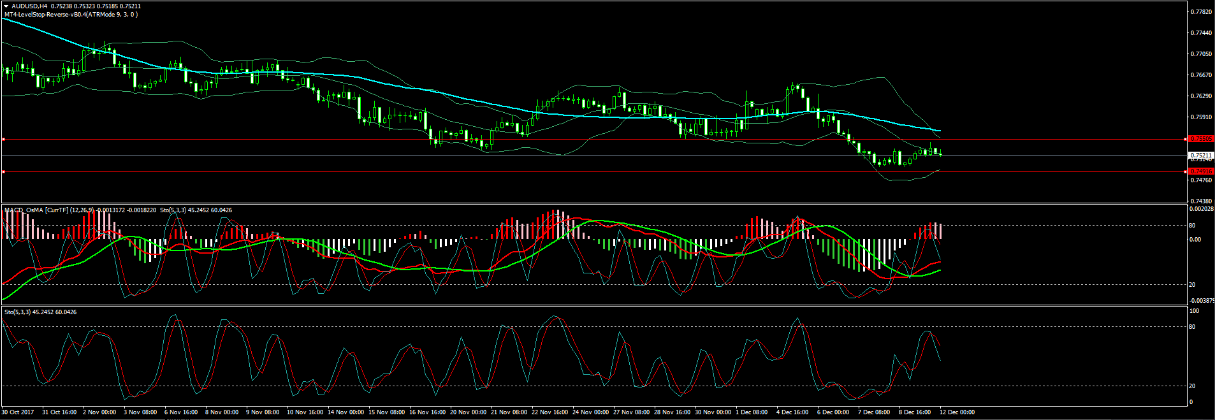
Task: Click the 0.00 MACD scale value
Action: coord(1195,240)
